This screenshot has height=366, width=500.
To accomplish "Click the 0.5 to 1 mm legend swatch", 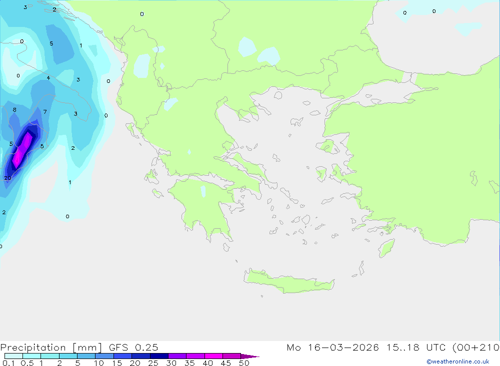I will [x=32, y=356].
